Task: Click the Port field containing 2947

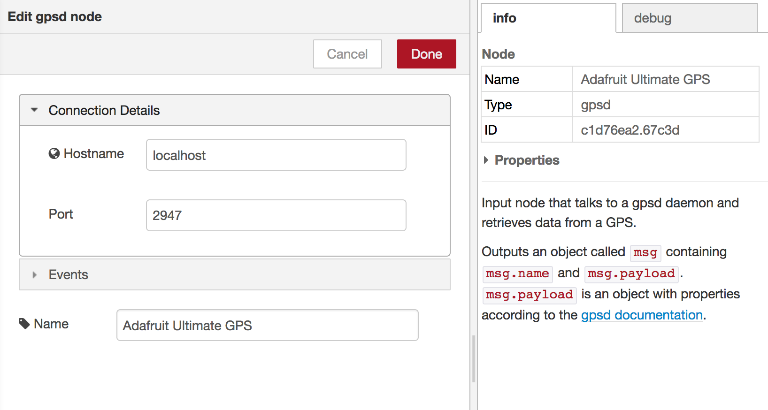Action: (x=276, y=215)
